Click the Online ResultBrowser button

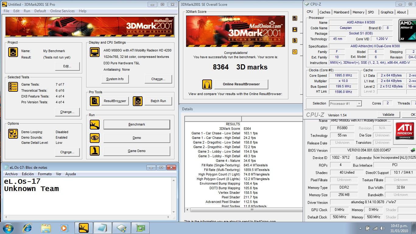(x=241, y=84)
